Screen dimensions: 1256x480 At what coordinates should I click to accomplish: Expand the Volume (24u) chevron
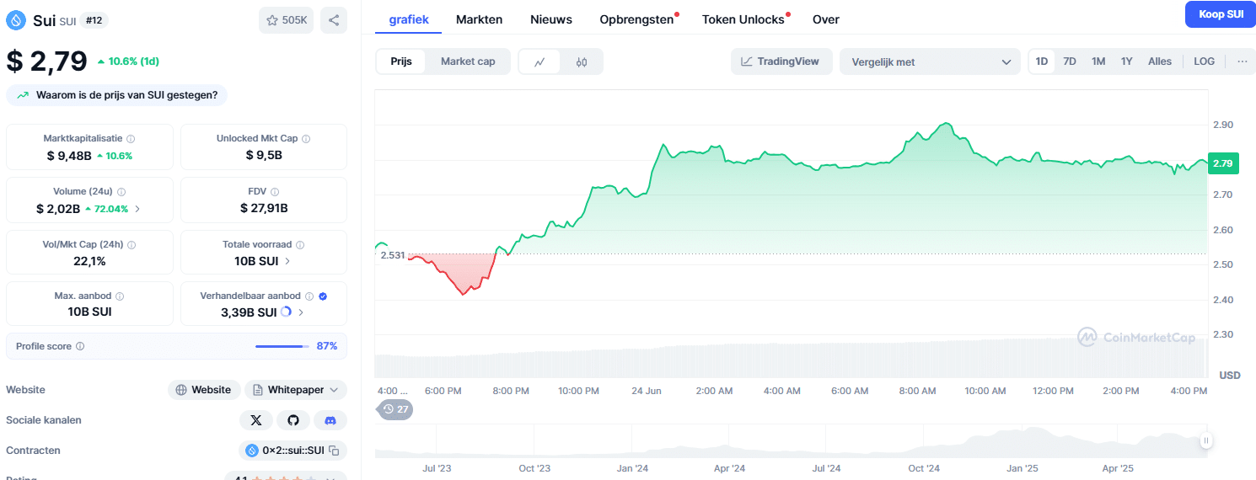[x=137, y=209]
